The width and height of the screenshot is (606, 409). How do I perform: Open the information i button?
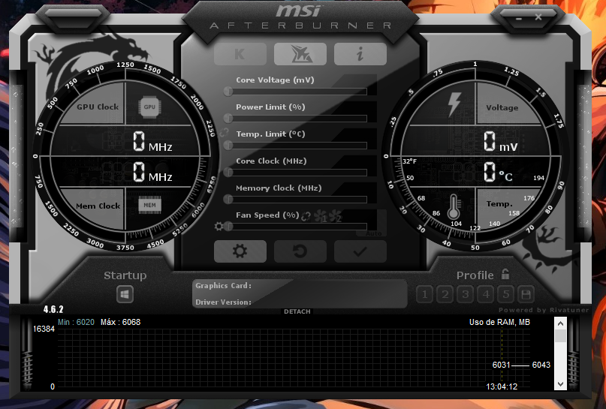point(360,54)
